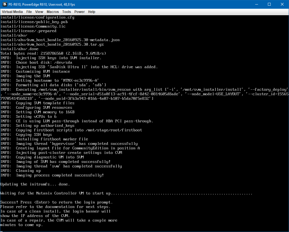Screen dimensions: 289x232
Task: Click 'Installing firstboot marker file' line
Action: [x=44, y=139]
